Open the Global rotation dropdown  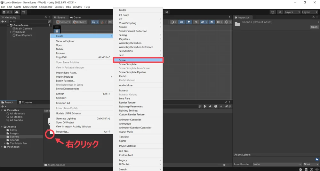coord(79,22)
